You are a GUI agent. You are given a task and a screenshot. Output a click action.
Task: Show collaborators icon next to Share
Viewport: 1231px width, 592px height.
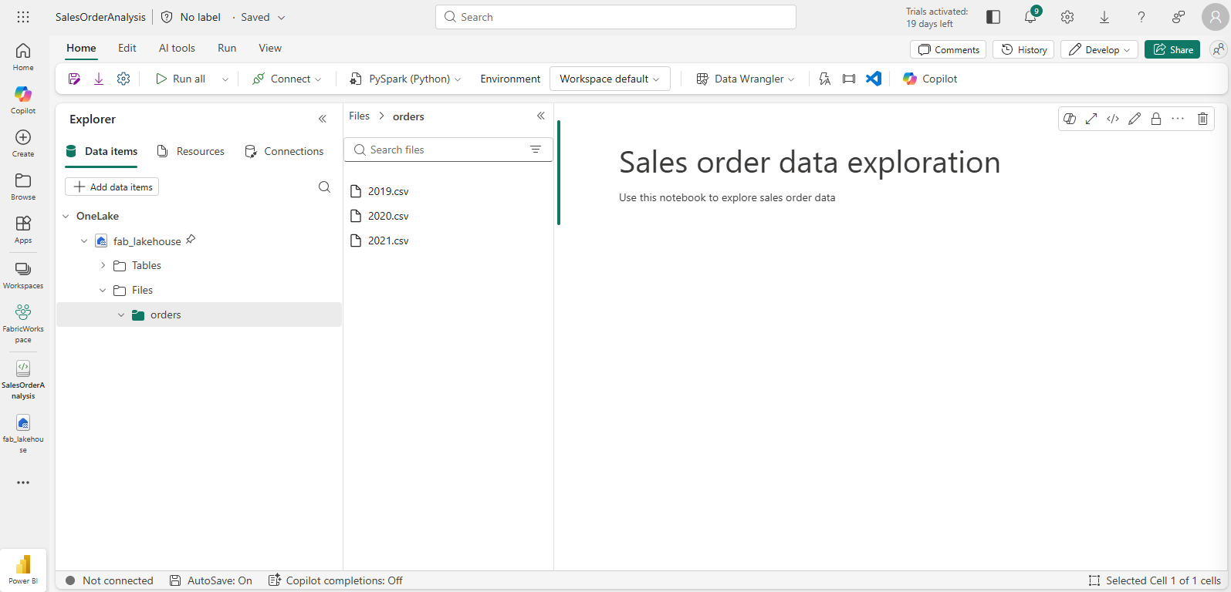tap(1219, 49)
